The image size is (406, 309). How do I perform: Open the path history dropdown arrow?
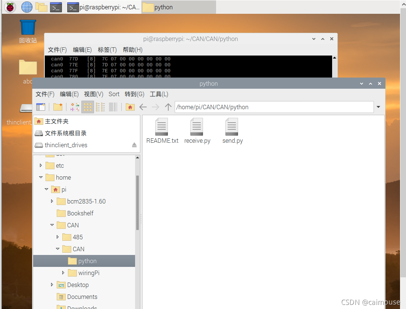378,107
